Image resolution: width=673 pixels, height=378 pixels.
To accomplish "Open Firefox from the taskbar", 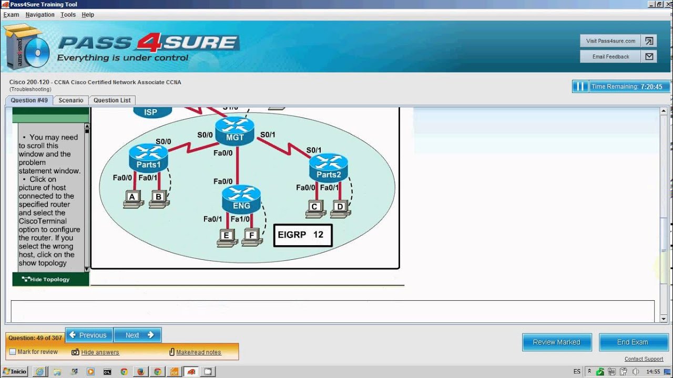I will [x=140, y=372].
